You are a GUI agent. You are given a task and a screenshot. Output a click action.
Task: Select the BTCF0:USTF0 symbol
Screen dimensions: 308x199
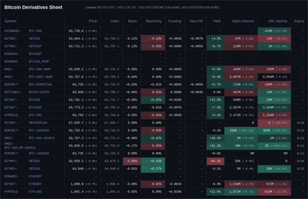click(x=39, y=92)
